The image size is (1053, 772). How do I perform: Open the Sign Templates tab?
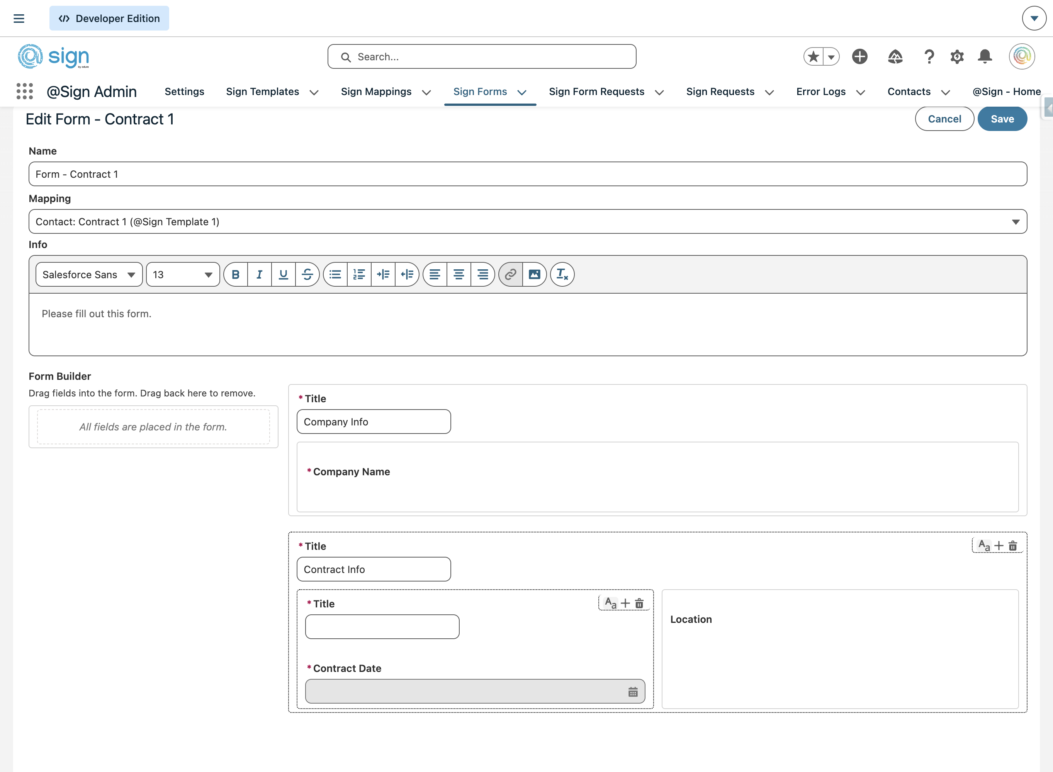[262, 92]
